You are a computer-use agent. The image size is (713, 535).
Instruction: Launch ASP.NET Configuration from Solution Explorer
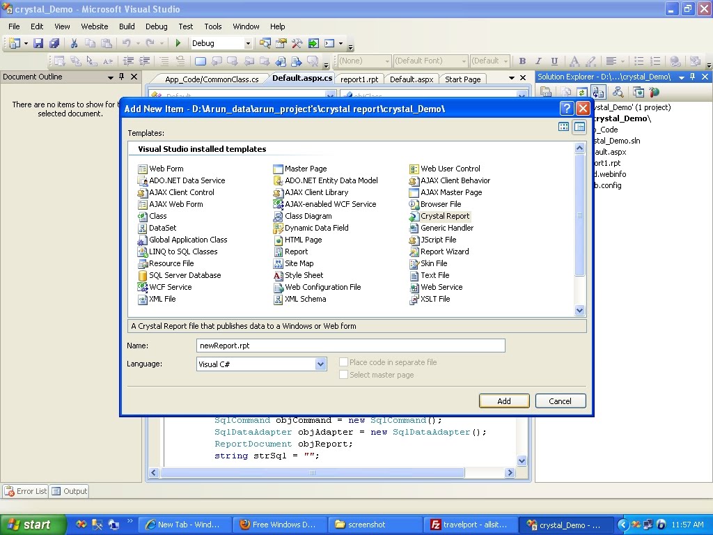[653, 92]
